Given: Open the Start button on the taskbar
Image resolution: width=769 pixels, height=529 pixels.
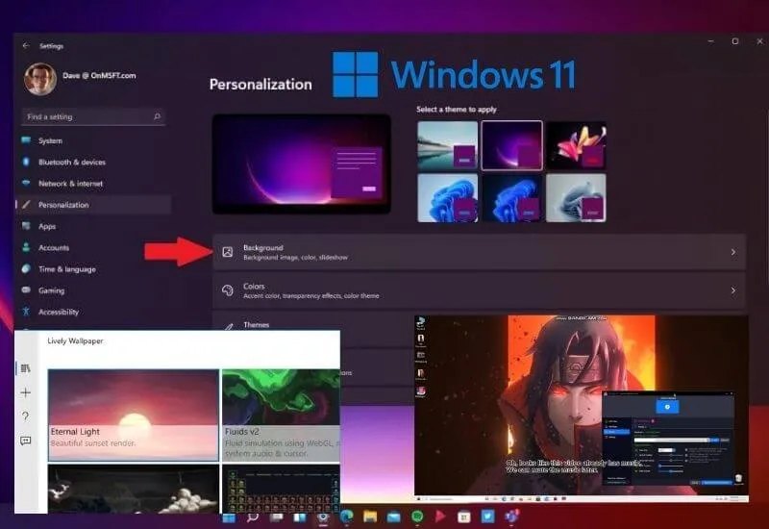Looking at the screenshot, I should [x=229, y=517].
